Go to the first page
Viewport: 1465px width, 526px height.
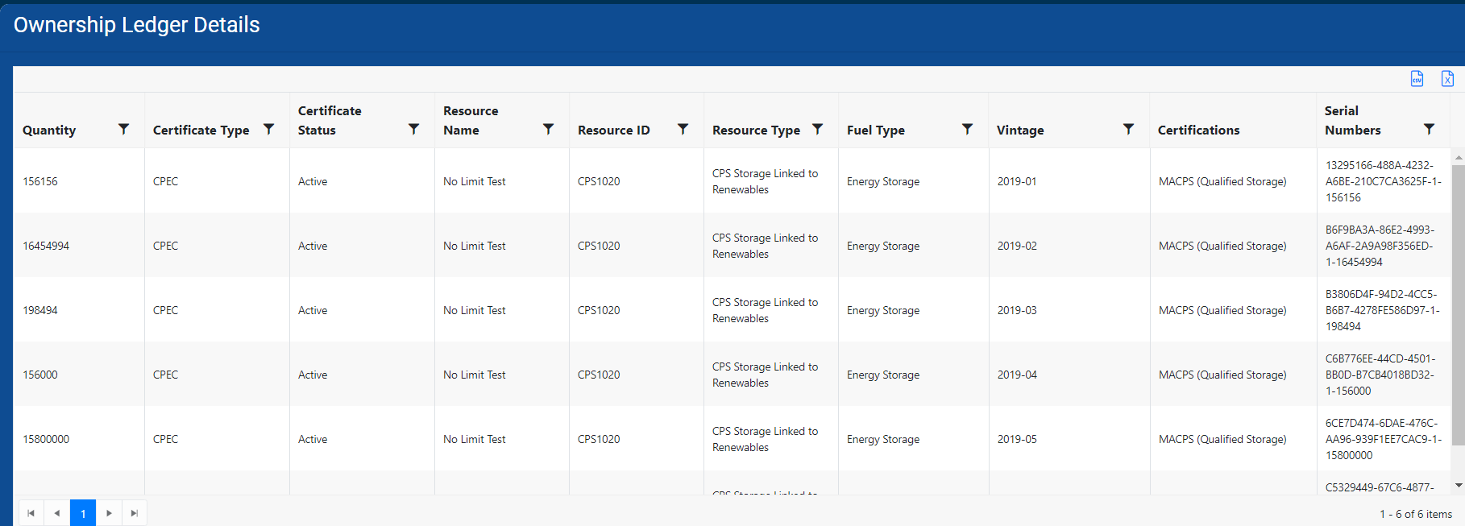pos(31,513)
